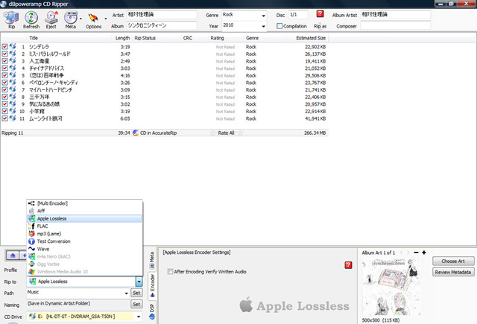The width and height of the screenshot is (477, 324).
Task: Toggle After Encoding Verify Written Audio
Action: click(171, 271)
